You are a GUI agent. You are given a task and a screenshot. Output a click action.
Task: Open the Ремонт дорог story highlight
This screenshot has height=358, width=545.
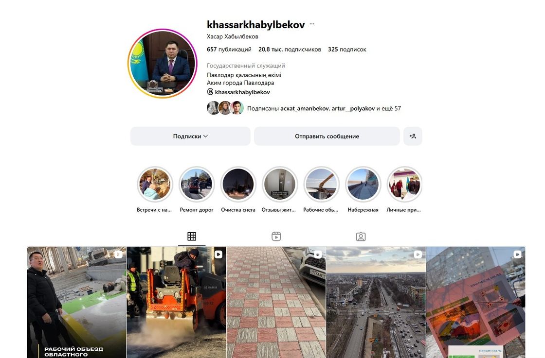pos(197,184)
